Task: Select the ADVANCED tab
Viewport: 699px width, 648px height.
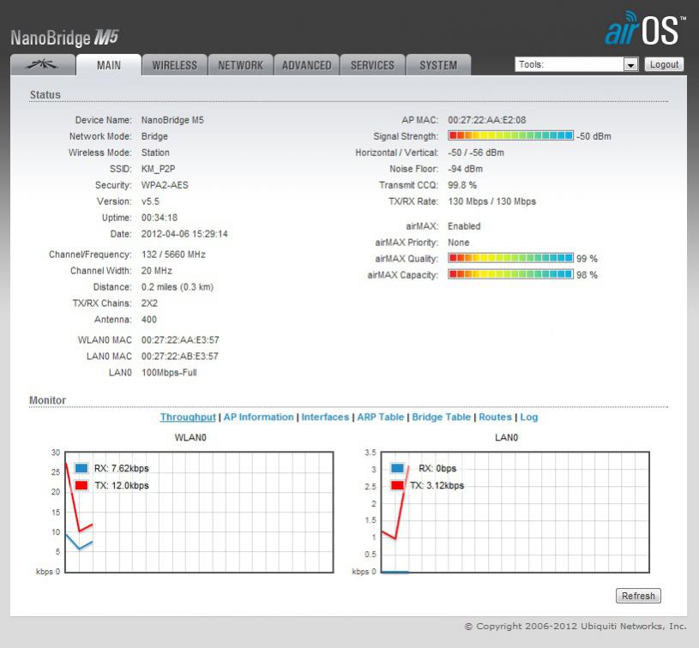Action: click(x=307, y=65)
